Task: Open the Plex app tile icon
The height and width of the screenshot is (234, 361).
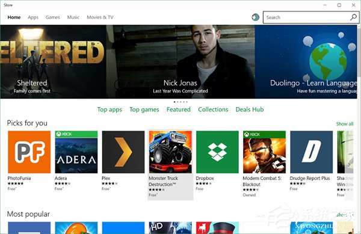Action: pos(123,152)
